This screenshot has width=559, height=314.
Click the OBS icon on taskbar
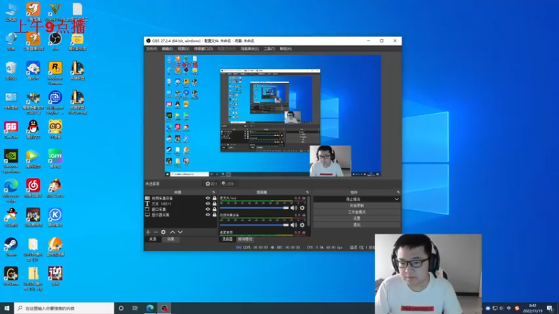164,308
